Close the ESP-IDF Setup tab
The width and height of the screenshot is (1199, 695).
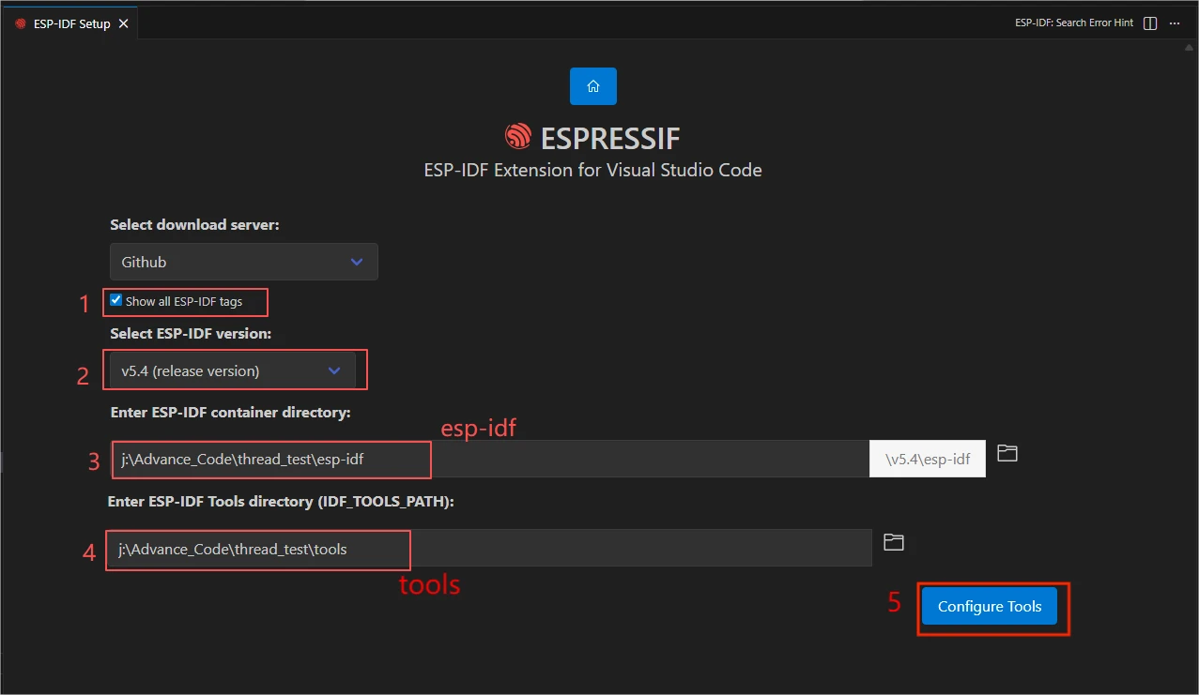(123, 24)
